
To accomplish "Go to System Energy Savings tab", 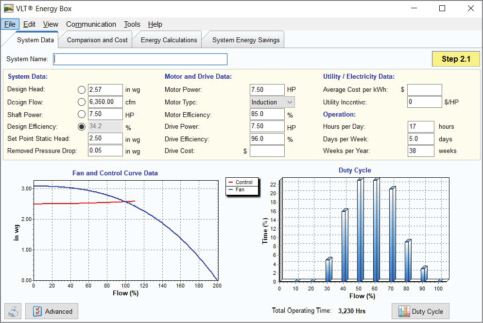I will (x=246, y=40).
